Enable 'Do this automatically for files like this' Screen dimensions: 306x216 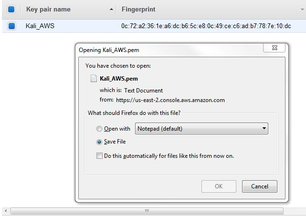(99, 155)
